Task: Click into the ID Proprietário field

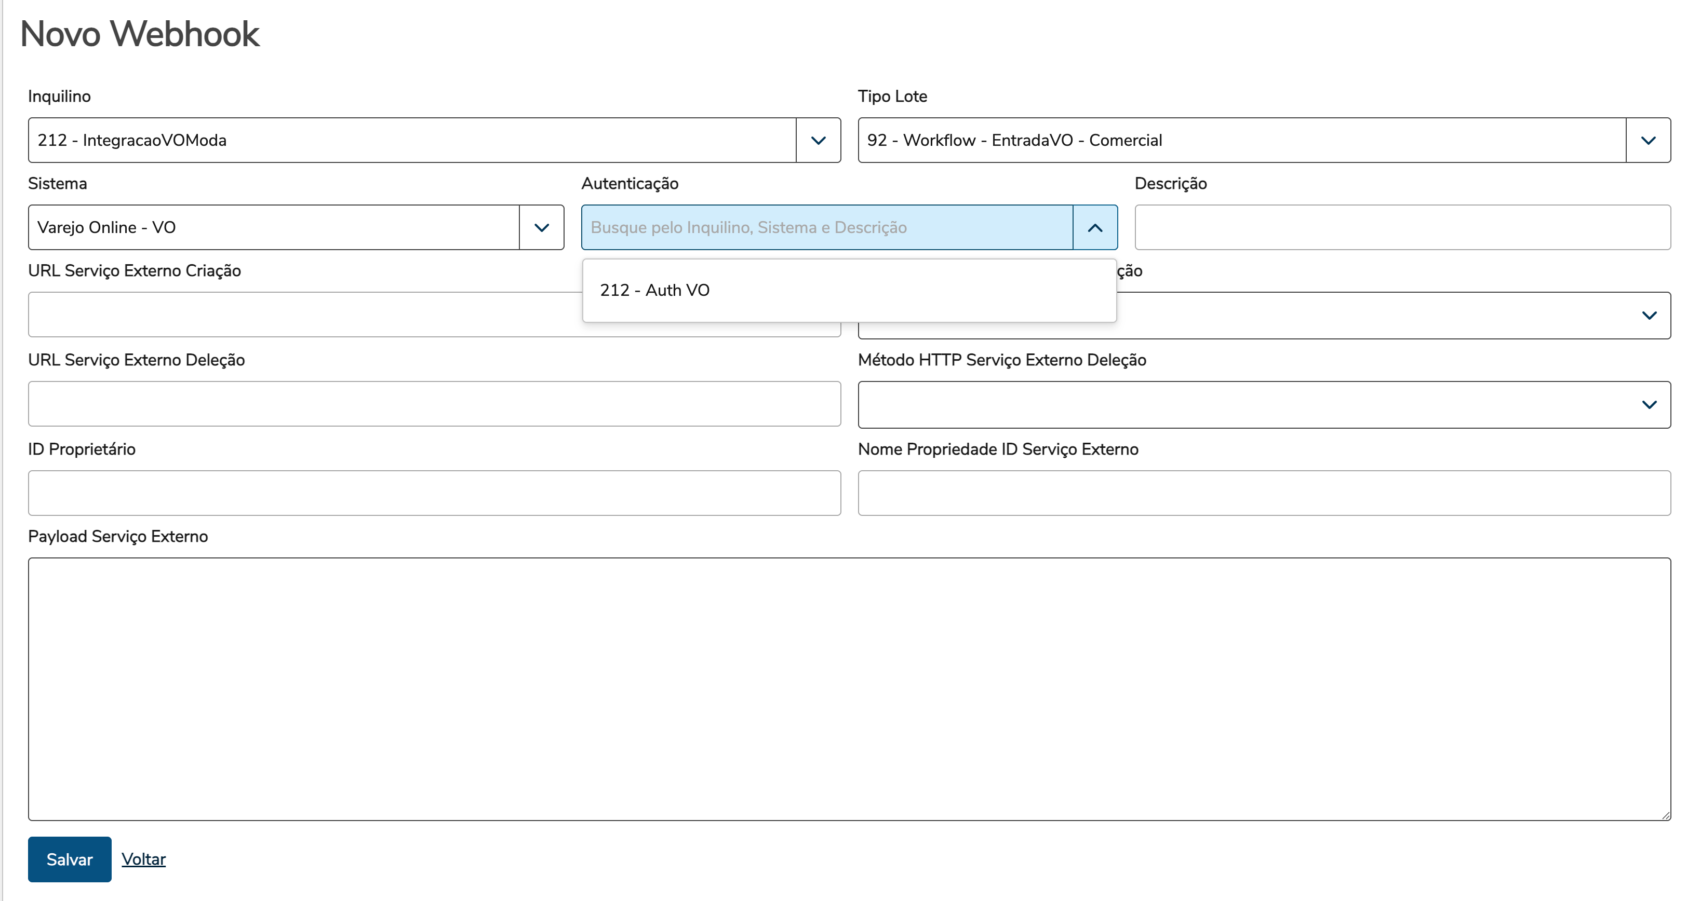Action: pyautogui.click(x=434, y=493)
